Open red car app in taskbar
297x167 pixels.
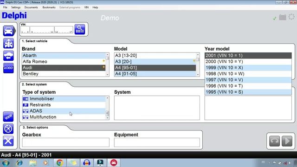point(114,163)
